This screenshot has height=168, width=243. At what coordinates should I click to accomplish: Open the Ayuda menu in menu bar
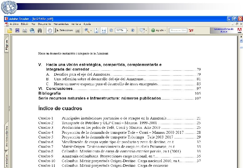(87, 24)
